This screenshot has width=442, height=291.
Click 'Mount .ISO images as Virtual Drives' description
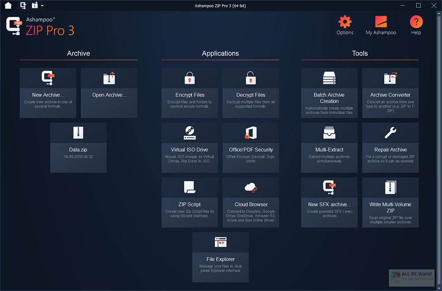click(190, 159)
